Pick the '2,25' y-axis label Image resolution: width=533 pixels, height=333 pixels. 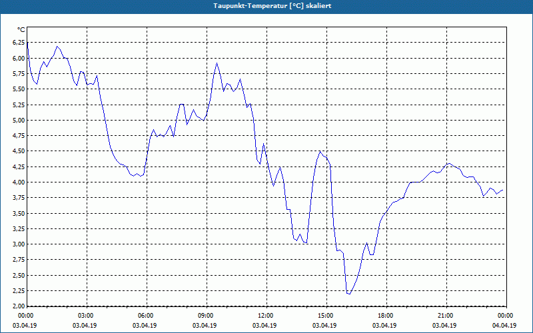(19, 291)
